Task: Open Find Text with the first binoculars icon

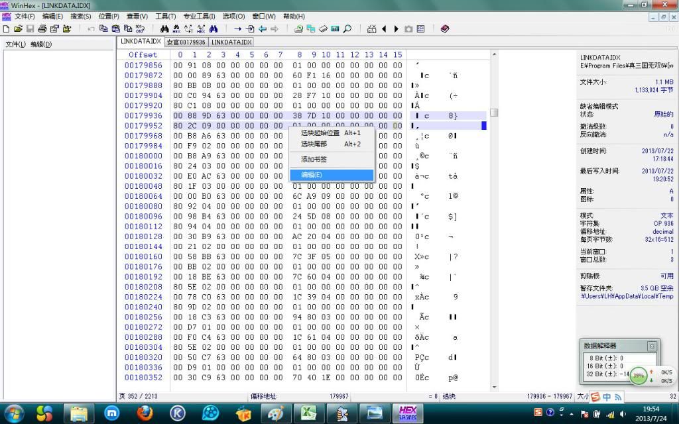Action: tap(164, 29)
